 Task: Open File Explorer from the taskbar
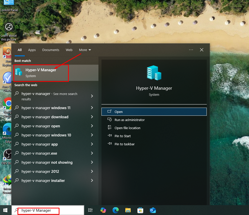tap(128, 210)
